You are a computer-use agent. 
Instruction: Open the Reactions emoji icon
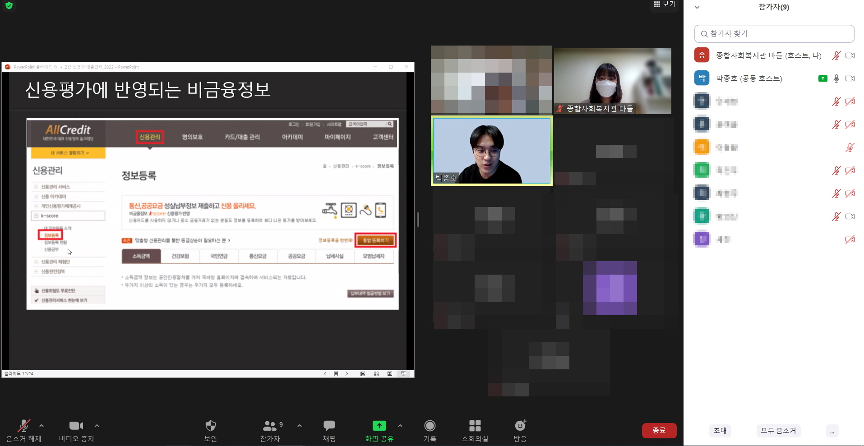tap(520, 426)
